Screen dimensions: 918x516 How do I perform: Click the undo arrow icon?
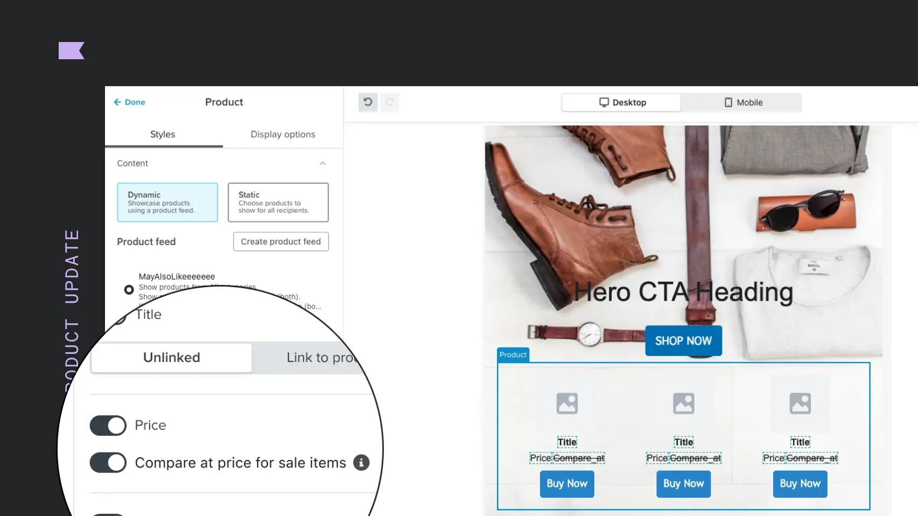tap(368, 102)
